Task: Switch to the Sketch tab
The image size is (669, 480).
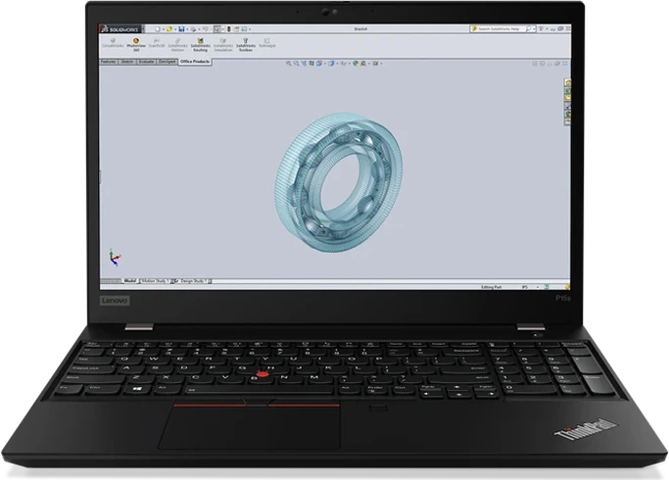Action: tap(127, 61)
